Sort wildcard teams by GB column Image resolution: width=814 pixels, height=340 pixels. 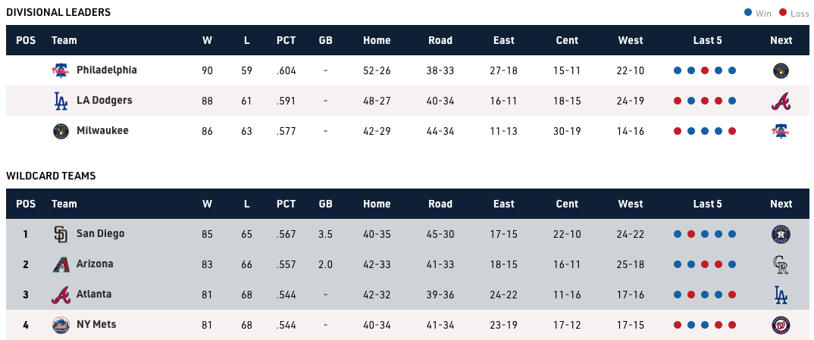(x=326, y=204)
